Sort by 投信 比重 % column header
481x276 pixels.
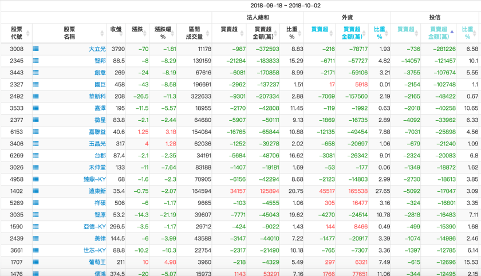[467, 33]
